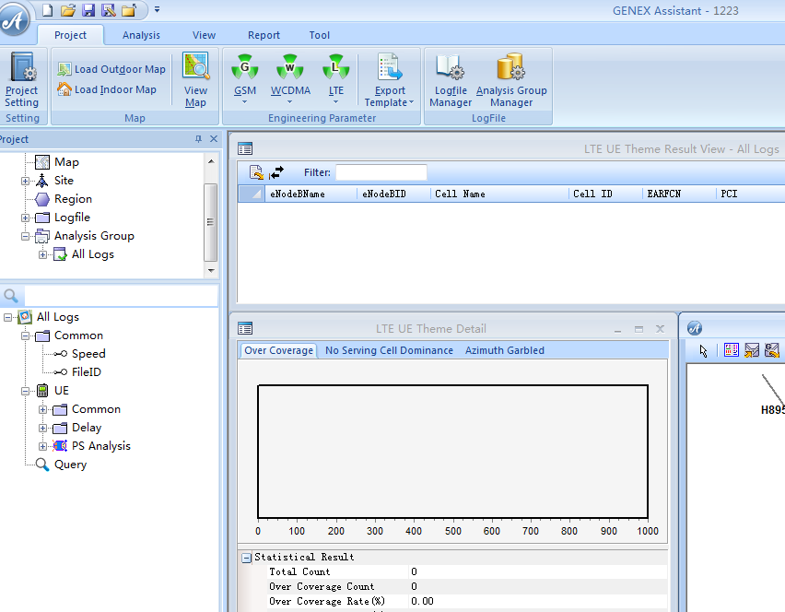The image size is (785, 612).
Task: Click the grid legend icon in map toolbar
Action: (732, 350)
